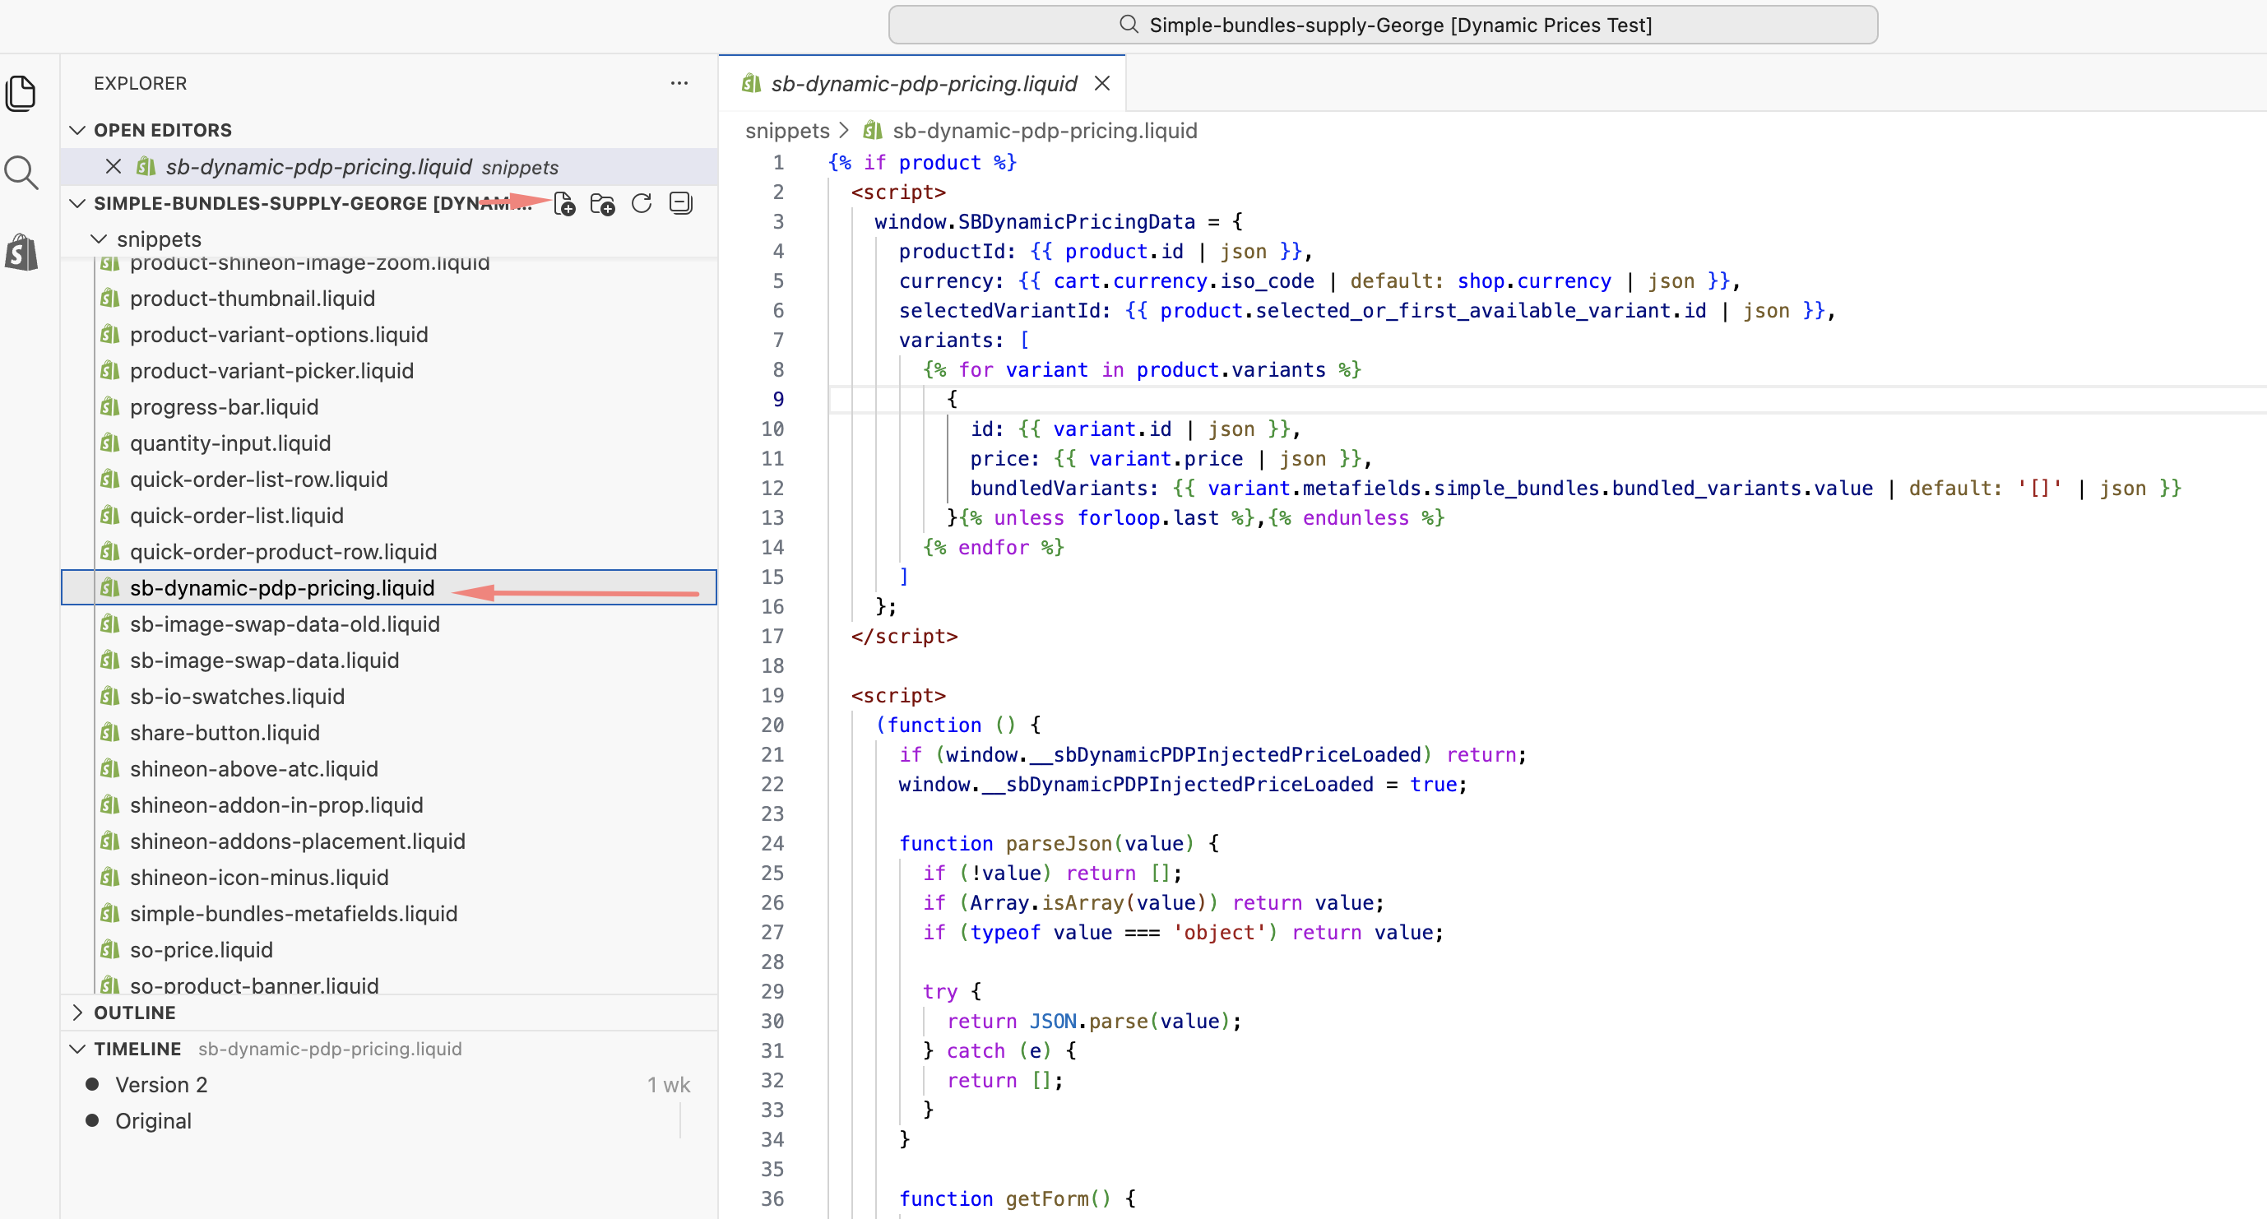Refresh the explorer file tree

pyautogui.click(x=642, y=204)
